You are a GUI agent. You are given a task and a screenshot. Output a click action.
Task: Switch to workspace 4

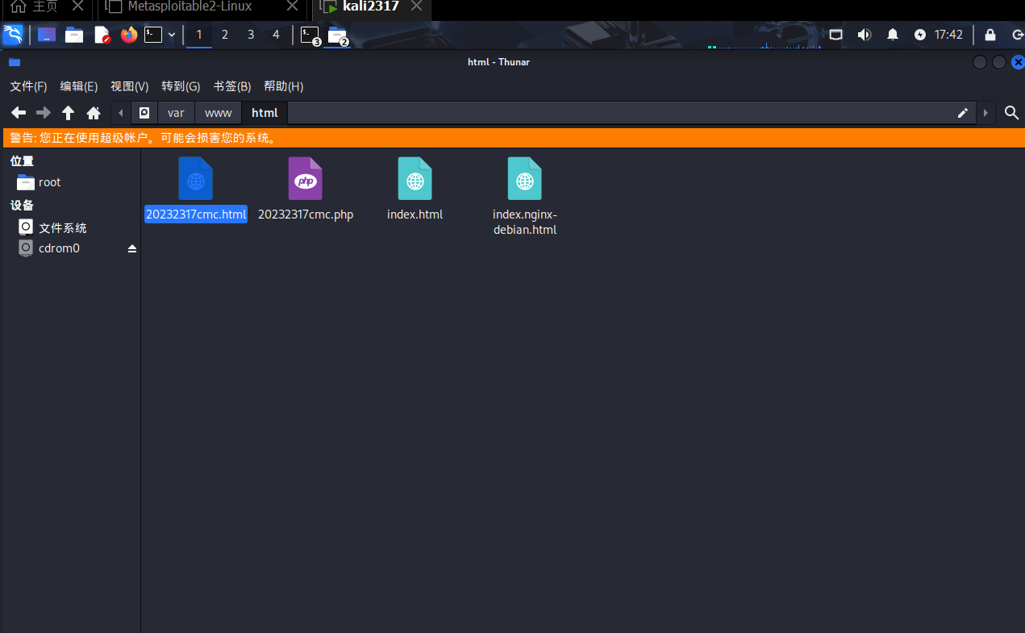[277, 35]
